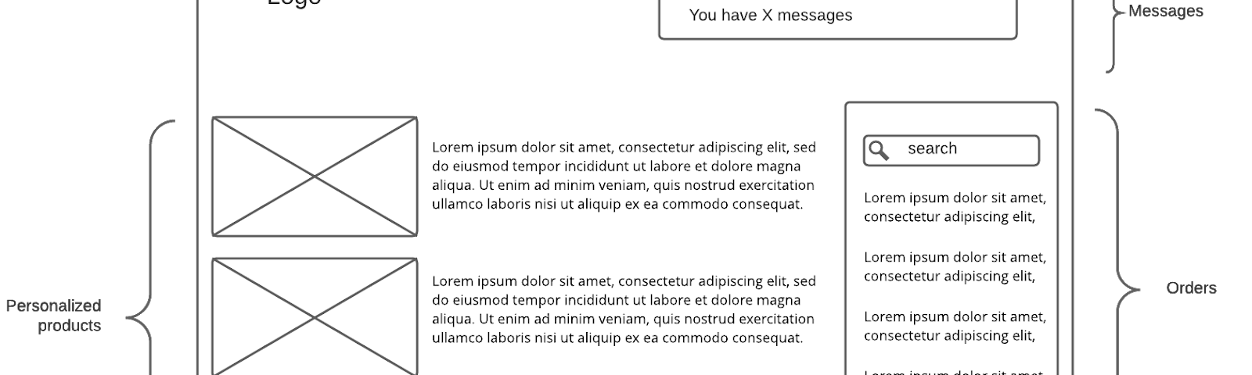Click the partially visible Logo text
1252x375 pixels.
pos(294,2)
